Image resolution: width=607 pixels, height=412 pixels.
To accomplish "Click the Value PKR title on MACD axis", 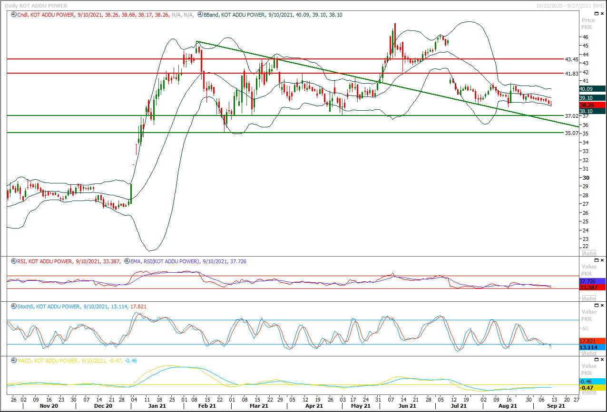I will (588, 369).
